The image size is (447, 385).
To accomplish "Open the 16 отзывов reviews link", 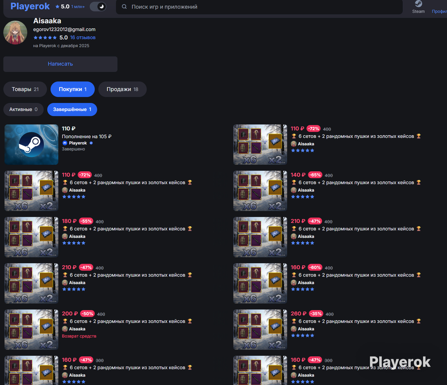I will pyautogui.click(x=83, y=38).
